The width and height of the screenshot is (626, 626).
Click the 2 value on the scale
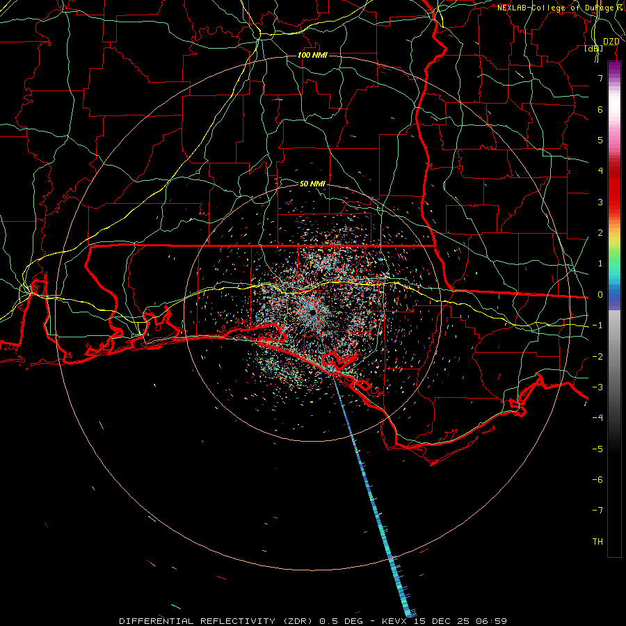click(x=600, y=233)
